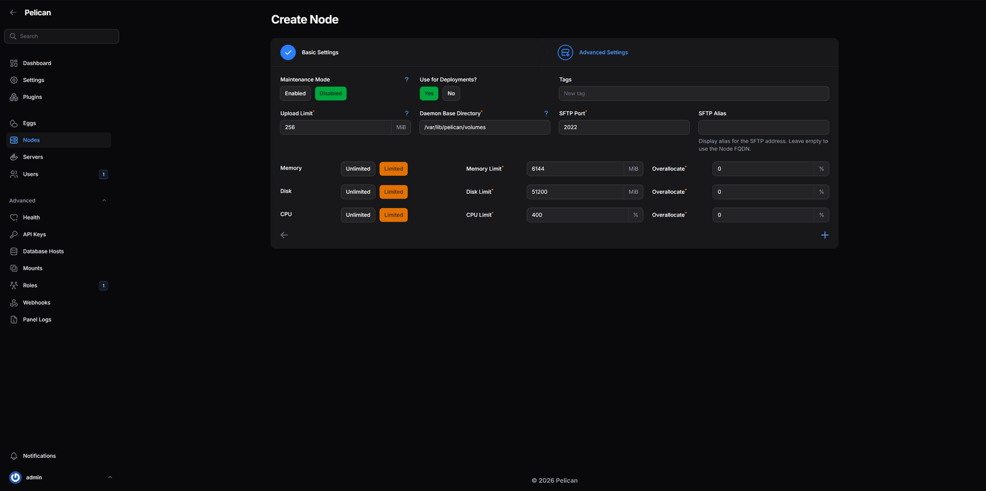Open the Servers page

click(59, 157)
